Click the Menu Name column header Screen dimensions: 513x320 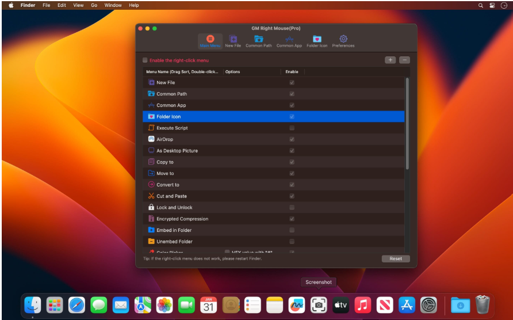click(x=182, y=72)
